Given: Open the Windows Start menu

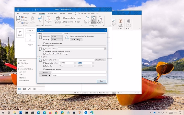Looking at the screenshot, I should pyautogui.click(x=3, y=113).
